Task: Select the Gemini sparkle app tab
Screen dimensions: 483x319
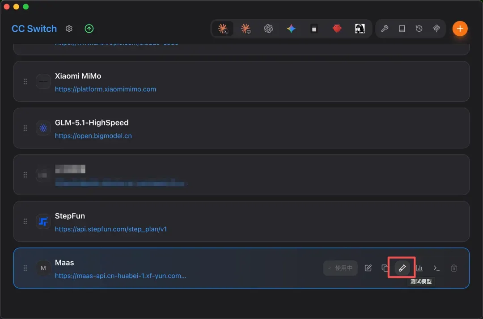Action: tap(291, 29)
